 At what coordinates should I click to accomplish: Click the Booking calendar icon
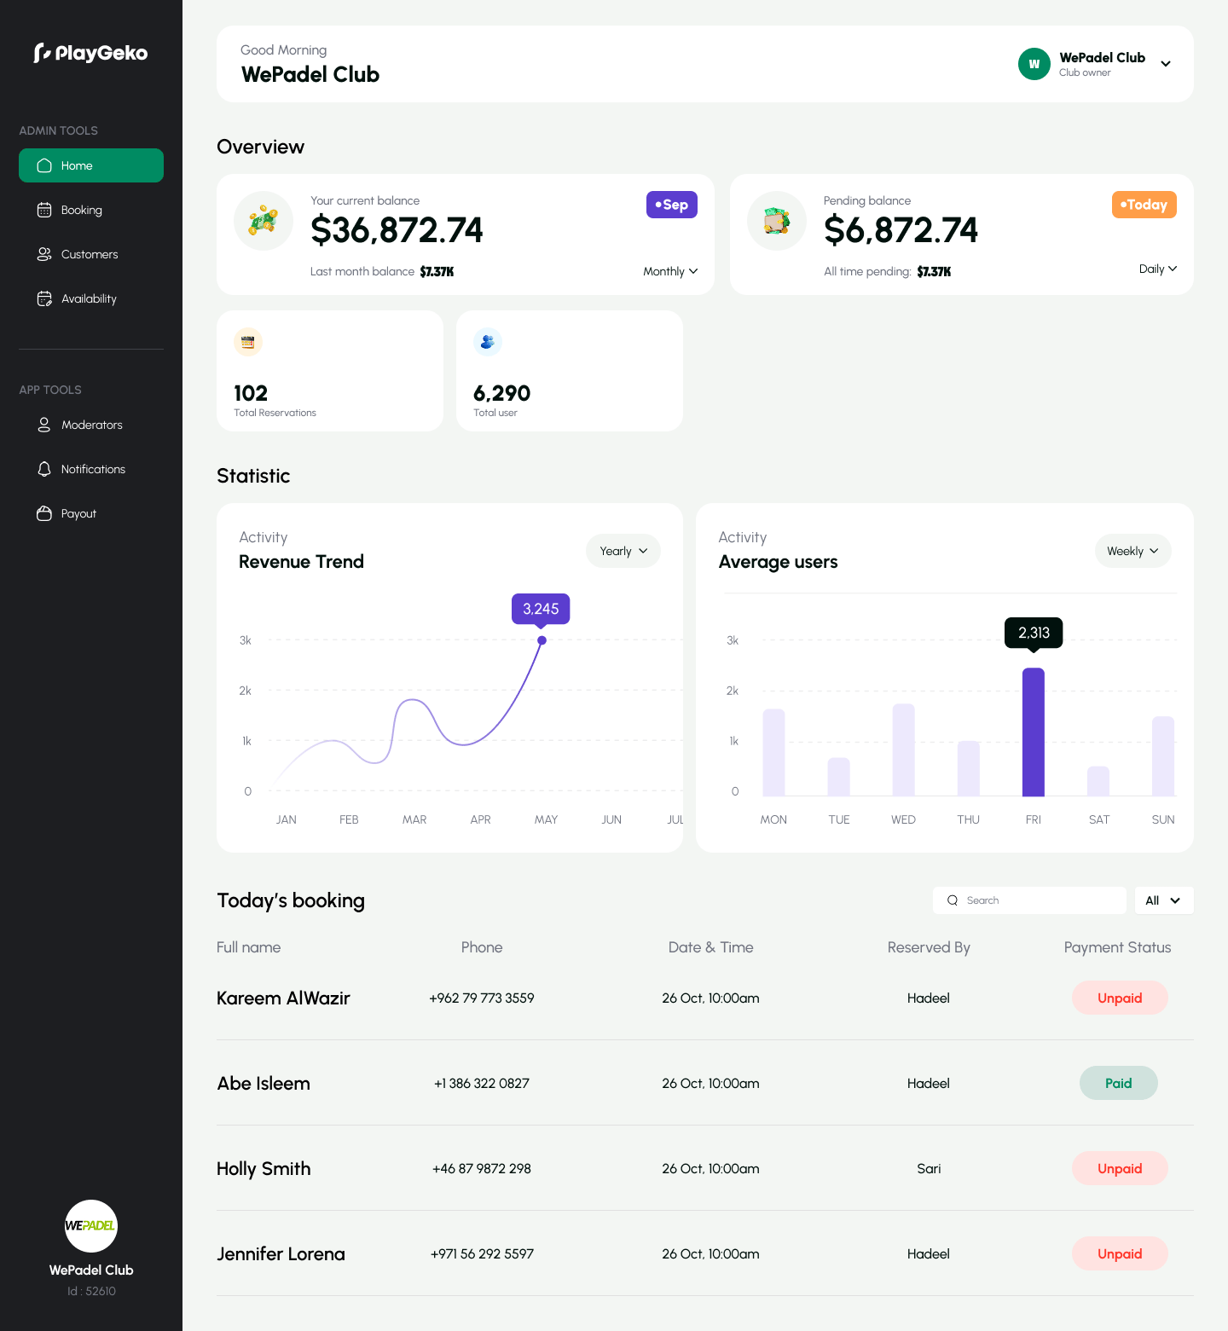tap(44, 210)
